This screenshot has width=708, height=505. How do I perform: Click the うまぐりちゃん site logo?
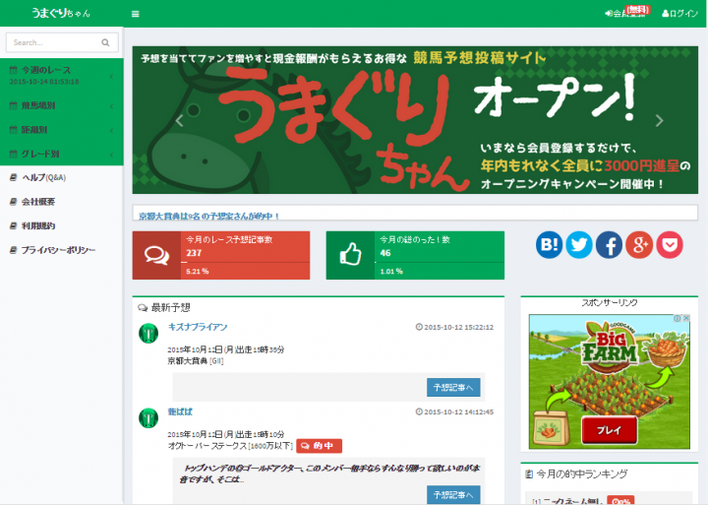[x=61, y=13]
